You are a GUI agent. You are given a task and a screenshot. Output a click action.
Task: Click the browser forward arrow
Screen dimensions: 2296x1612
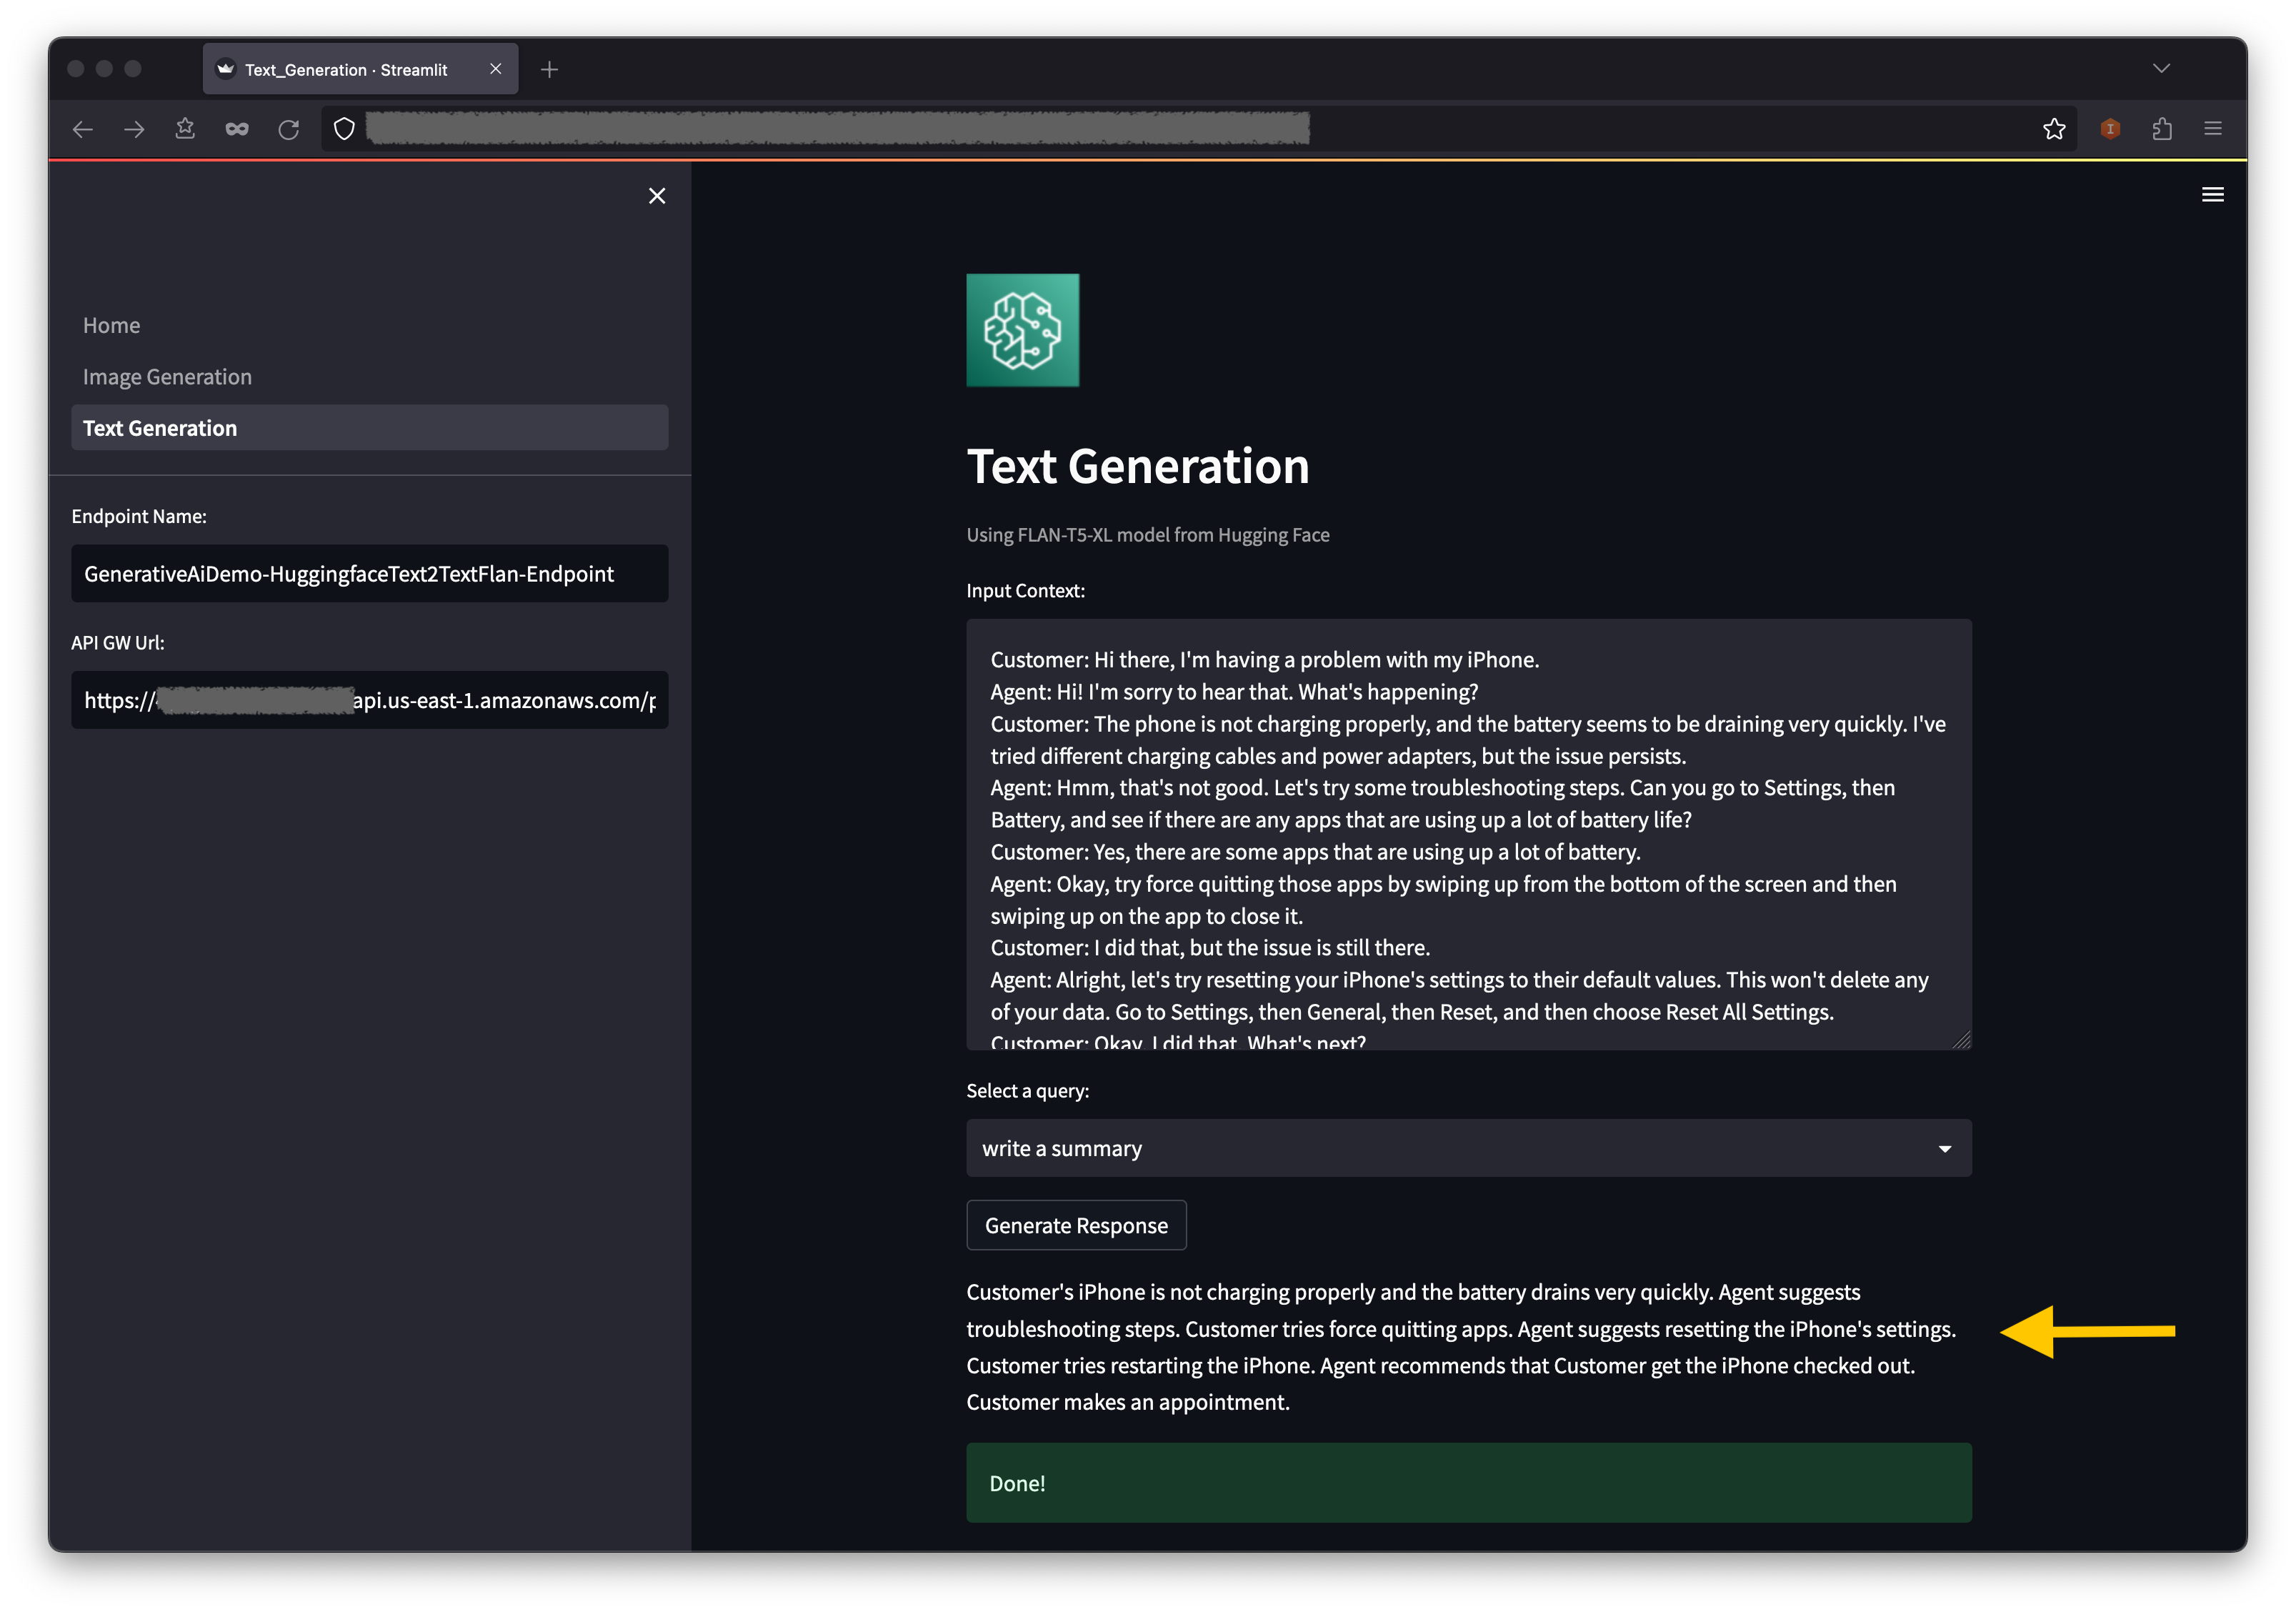[134, 129]
